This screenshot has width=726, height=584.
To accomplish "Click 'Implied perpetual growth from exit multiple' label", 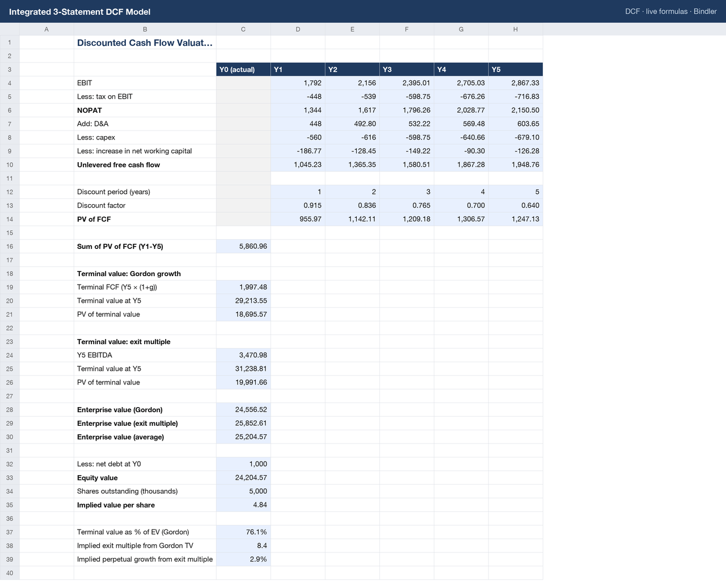I will (x=145, y=560).
